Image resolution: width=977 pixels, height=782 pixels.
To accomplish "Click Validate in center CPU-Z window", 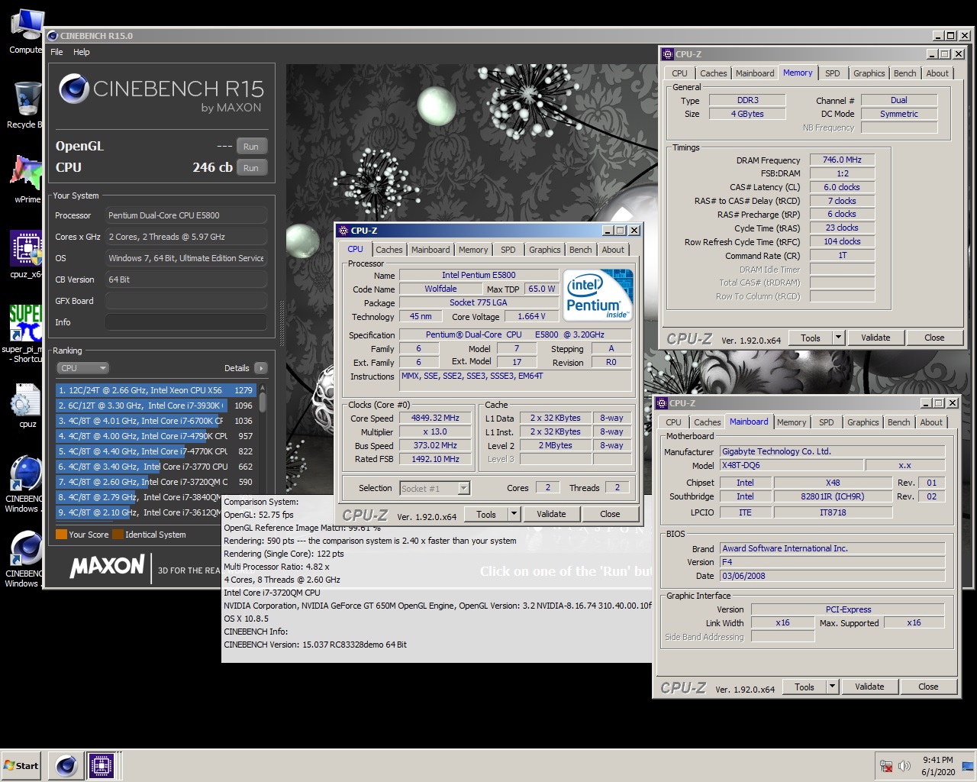I will [551, 514].
